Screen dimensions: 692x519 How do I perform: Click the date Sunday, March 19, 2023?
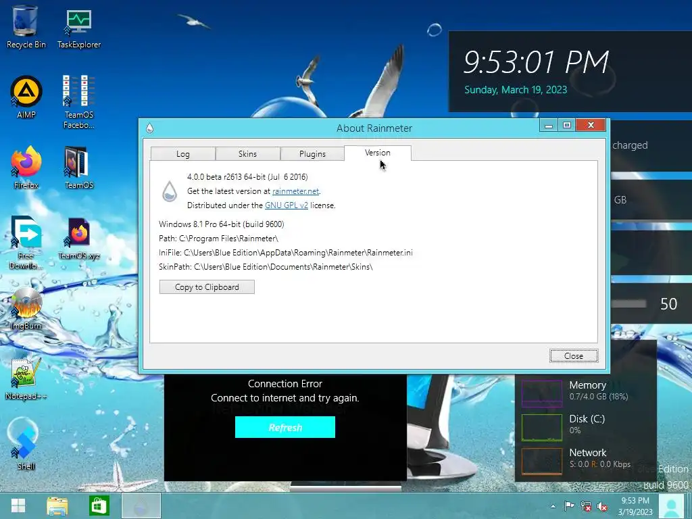(x=516, y=90)
